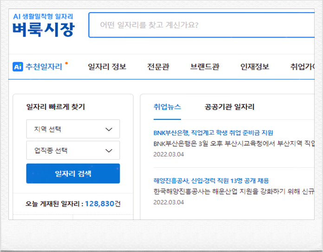The image size is (323, 252).
Task: Focus the job search input field
Action: coord(201,25)
